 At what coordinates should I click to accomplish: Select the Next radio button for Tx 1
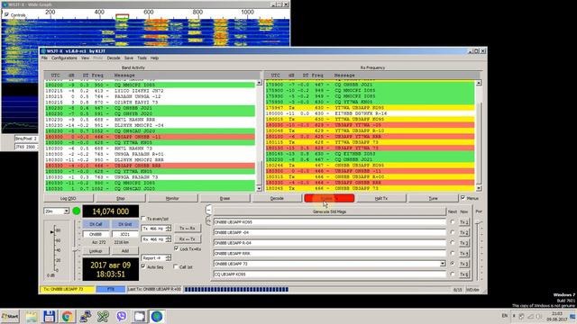[x=453, y=222]
